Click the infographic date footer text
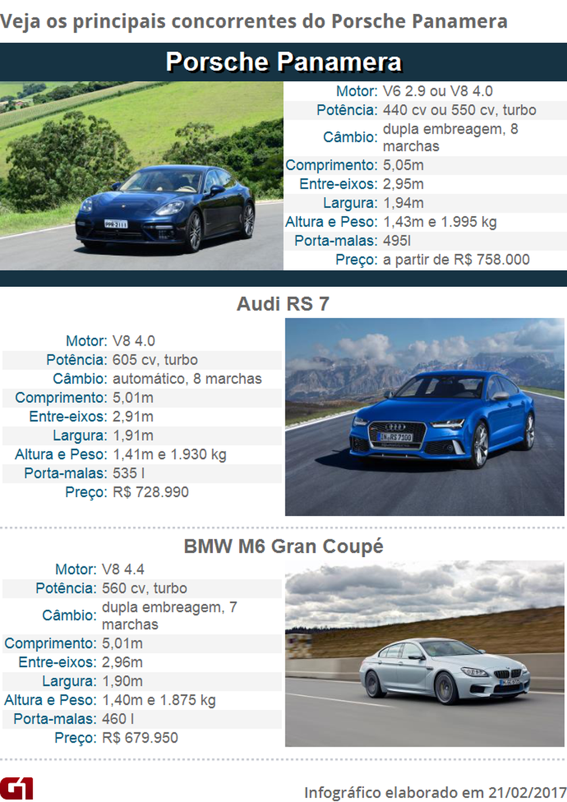This screenshot has width=567, height=802. 434,793
